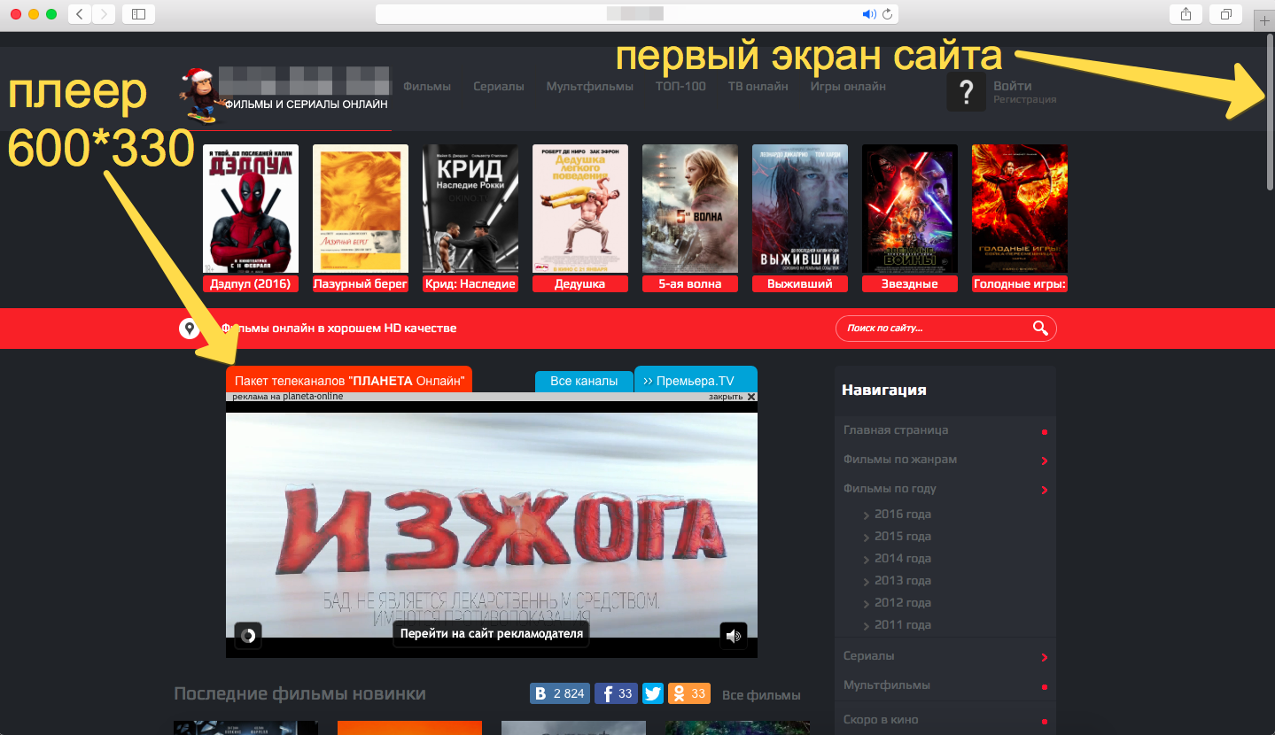The height and width of the screenshot is (735, 1275).
Task: Select 2011 года in navigation
Action: point(902,625)
